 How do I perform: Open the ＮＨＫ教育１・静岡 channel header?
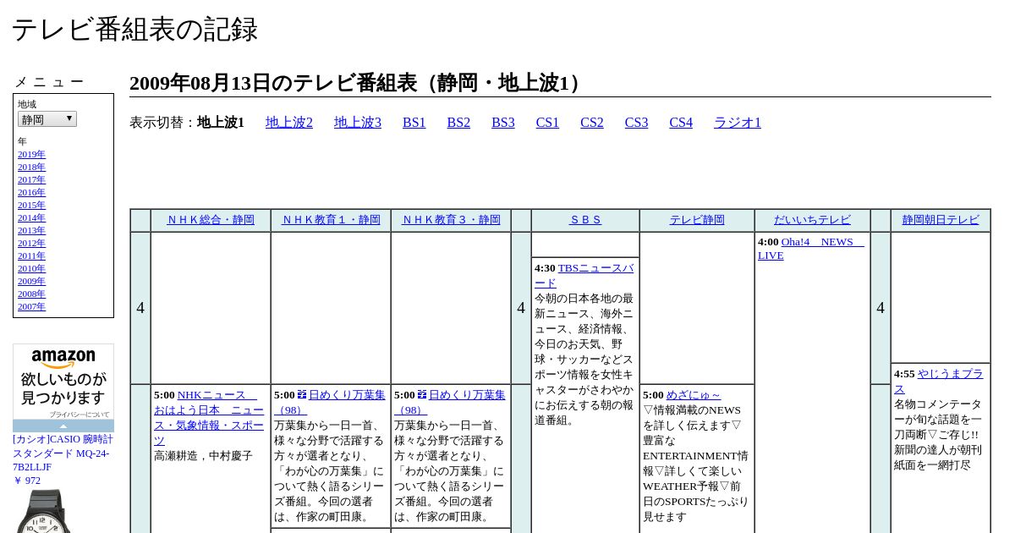[x=331, y=220]
